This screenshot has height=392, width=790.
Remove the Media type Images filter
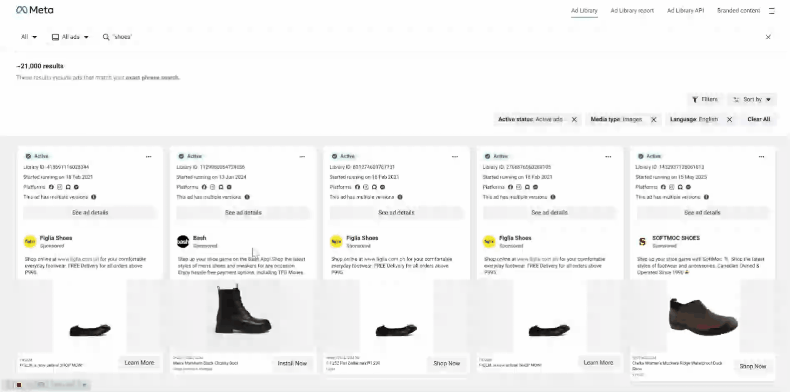[x=654, y=119]
